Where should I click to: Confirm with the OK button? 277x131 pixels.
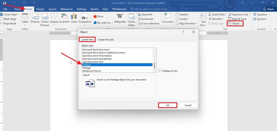point(167,105)
